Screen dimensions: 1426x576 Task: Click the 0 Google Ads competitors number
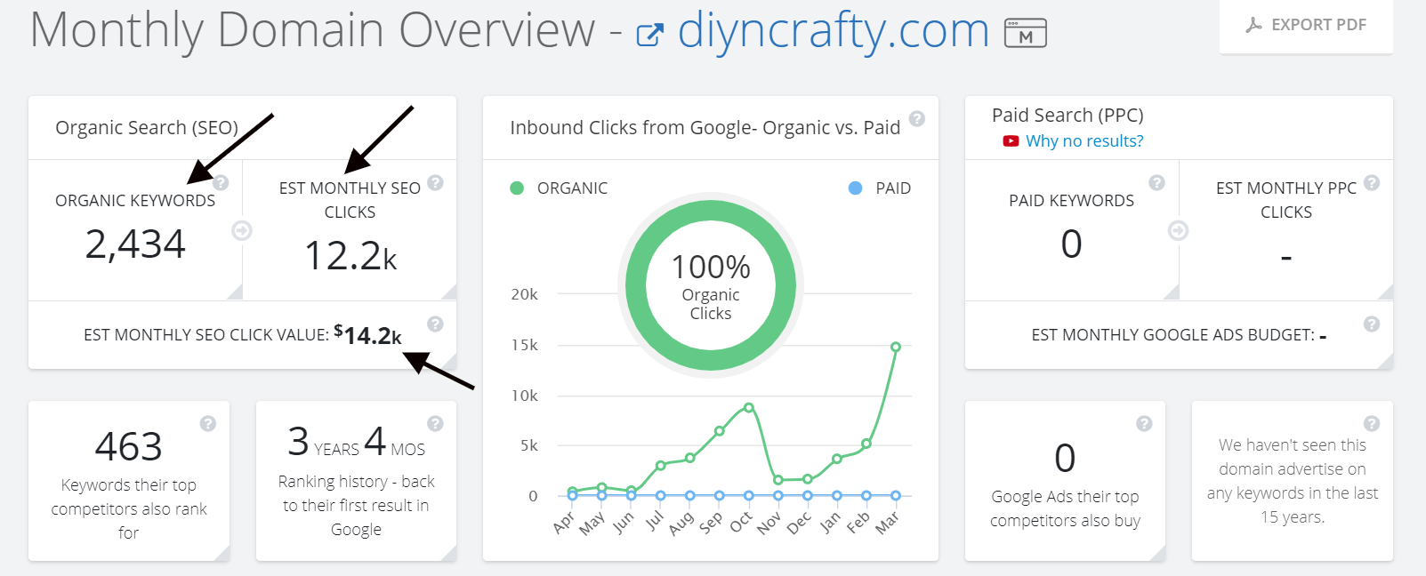point(1065,459)
